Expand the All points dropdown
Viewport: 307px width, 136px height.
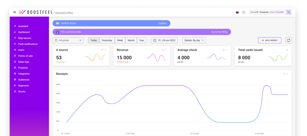(68, 40)
